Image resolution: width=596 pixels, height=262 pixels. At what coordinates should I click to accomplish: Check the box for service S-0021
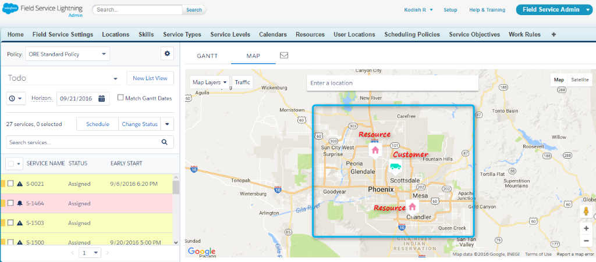tap(10, 184)
